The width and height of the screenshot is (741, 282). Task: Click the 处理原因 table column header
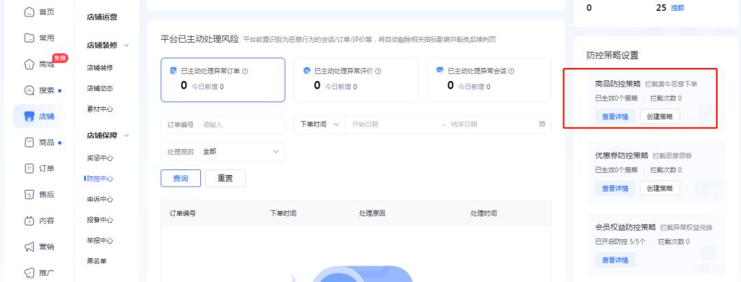(373, 213)
